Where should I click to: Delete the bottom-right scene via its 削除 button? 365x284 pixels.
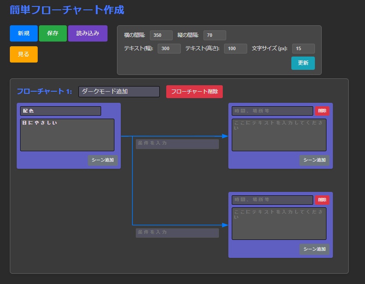[x=322, y=200]
